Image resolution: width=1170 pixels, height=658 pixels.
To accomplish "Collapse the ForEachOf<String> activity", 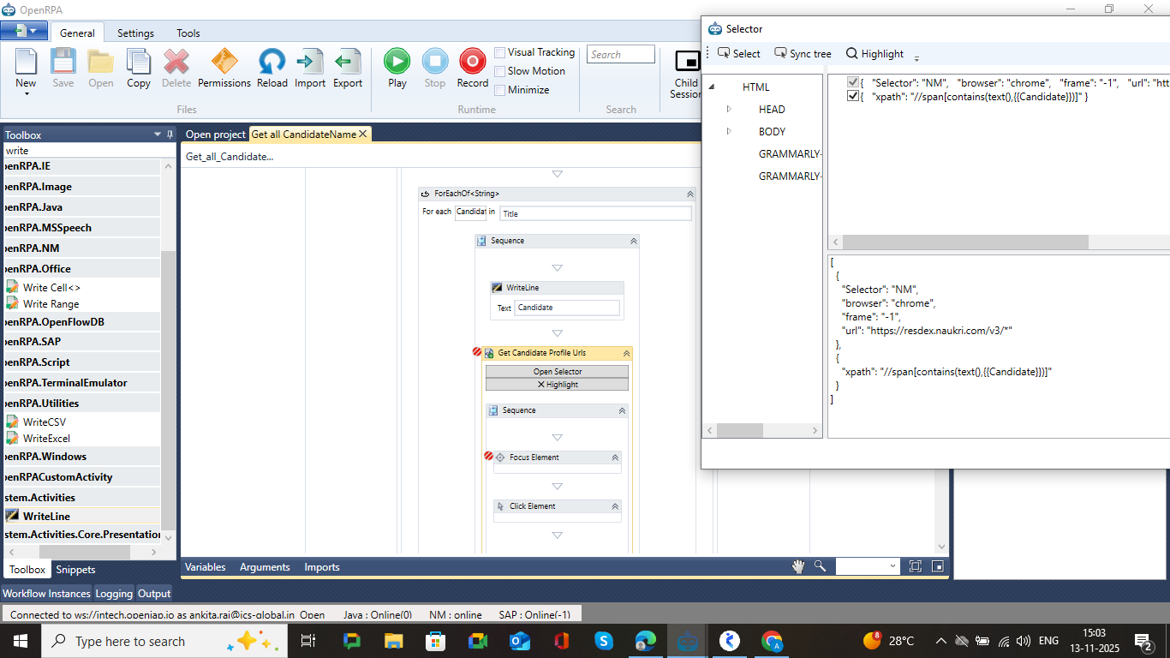I will (689, 194).
